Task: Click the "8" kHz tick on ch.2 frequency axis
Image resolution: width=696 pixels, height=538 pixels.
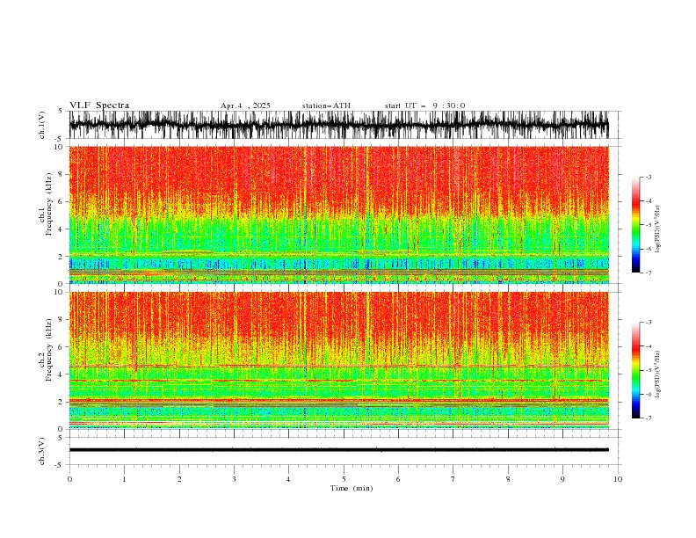Action: tap(62, 320)
